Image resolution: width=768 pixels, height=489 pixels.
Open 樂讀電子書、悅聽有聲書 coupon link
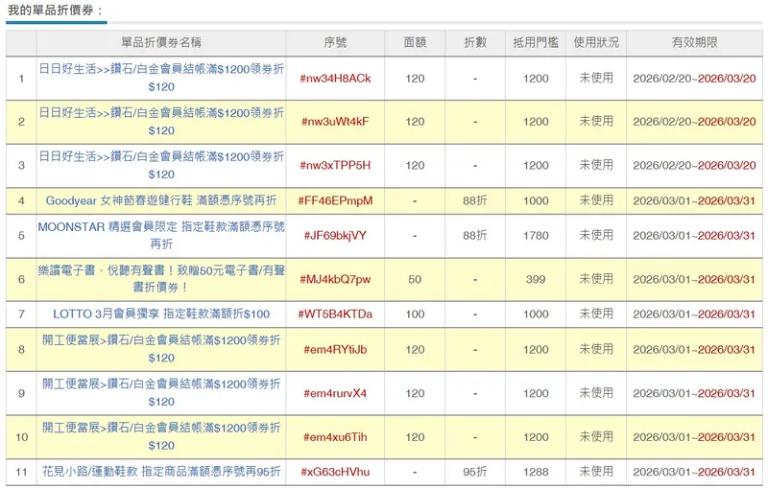point(161,279)
